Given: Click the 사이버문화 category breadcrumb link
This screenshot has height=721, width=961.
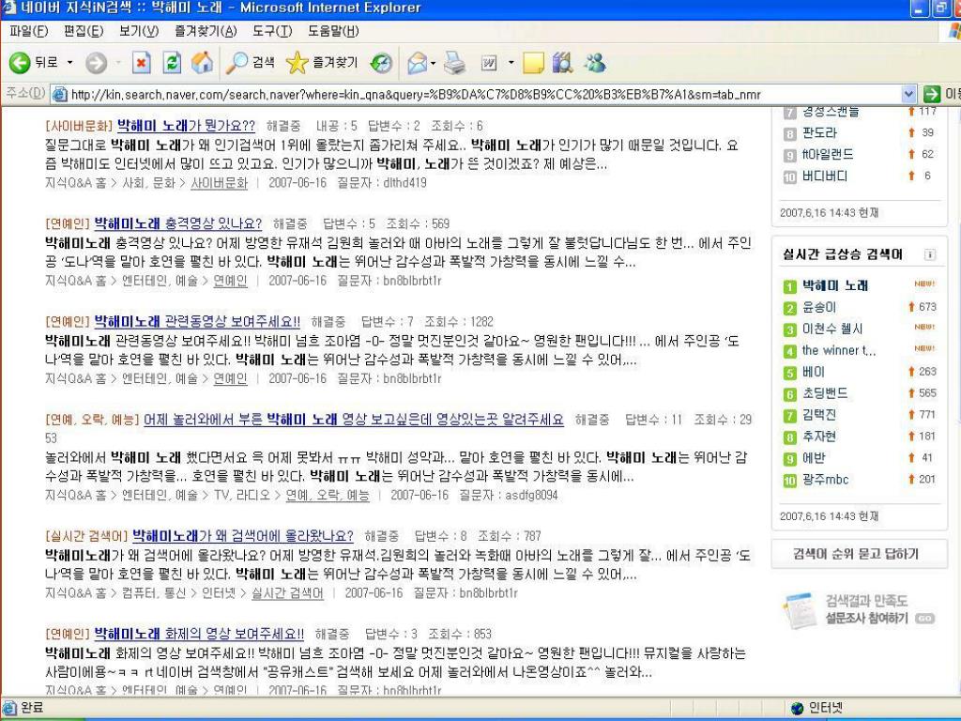Looking at the screenshot, I should pos(219,183).
